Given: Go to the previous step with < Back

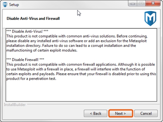Looking at the screenshot, I should 96,113.
